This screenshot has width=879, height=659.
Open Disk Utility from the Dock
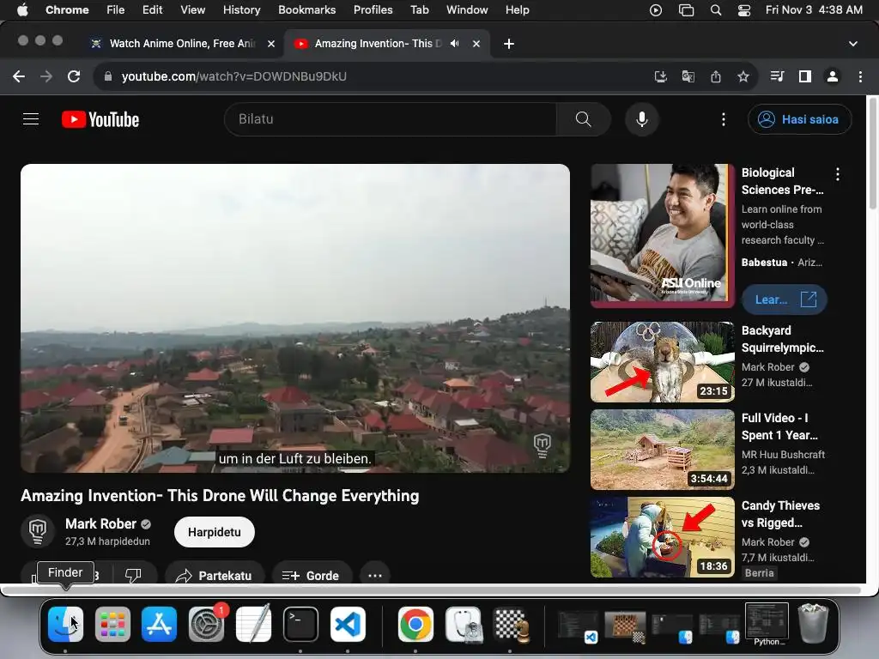click(x=464, y=625)
